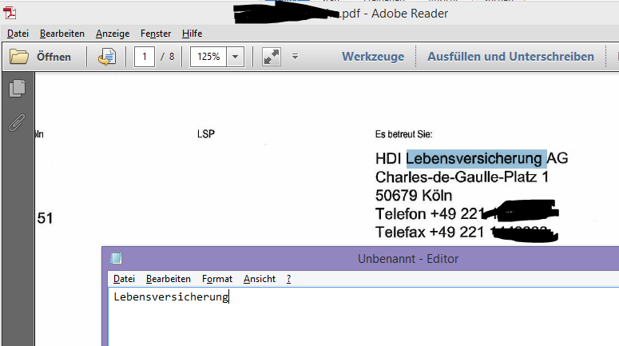Open the Bearbeiten menu in Adobe Reader
Viewport: 619px width, 346px height.
click(x=62, y=34)
